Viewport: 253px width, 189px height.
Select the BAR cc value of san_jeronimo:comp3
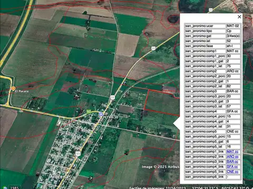[x=233, y=91]
